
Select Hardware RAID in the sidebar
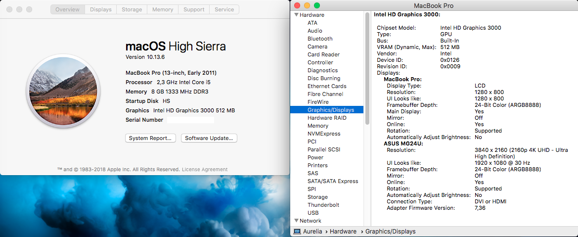(327, 118)
